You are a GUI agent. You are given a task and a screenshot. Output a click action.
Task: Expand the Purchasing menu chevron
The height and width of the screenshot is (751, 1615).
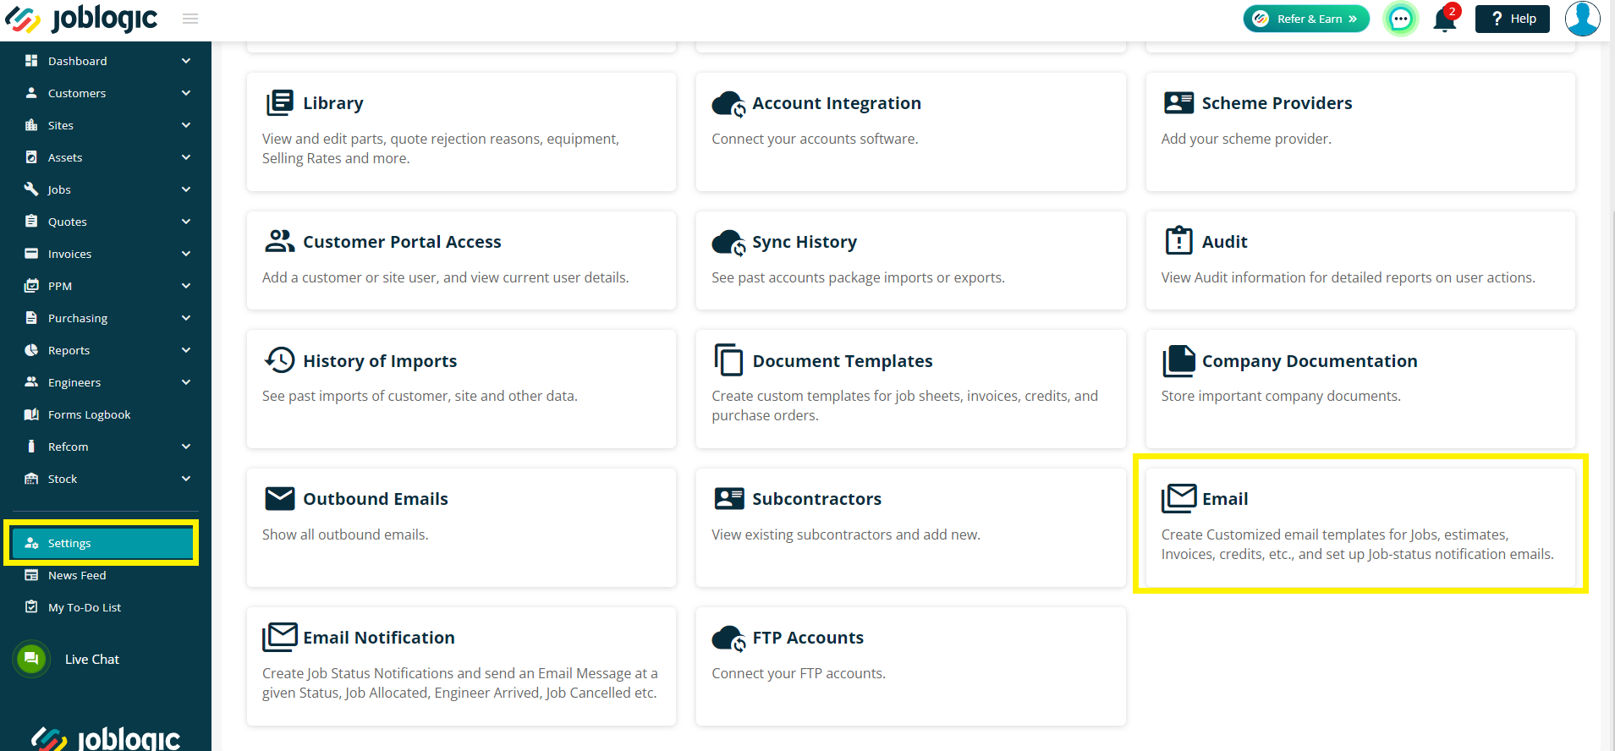pos(186,318)
